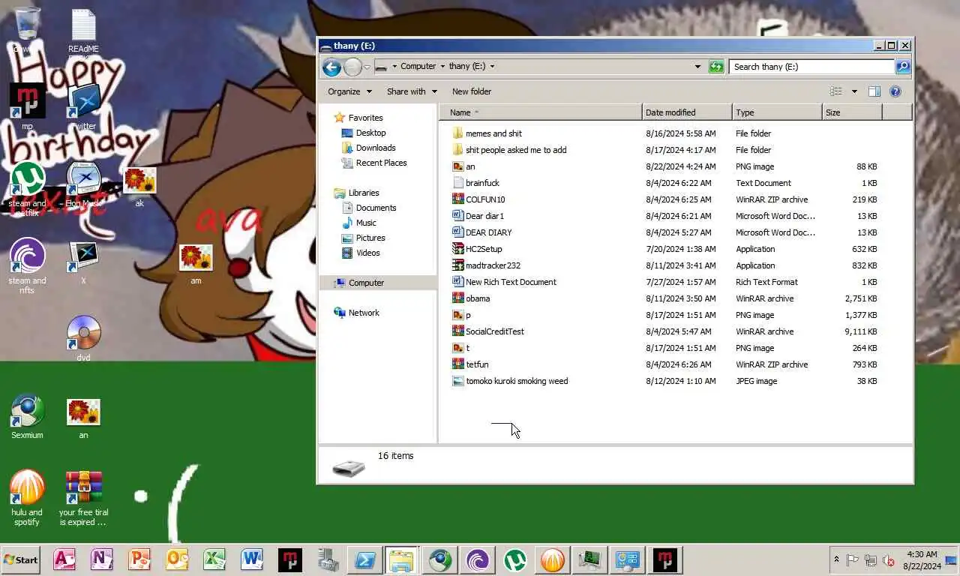Select Libraries in the navigation pane
This screenshot has height=576, width=960.
[364, 193]
